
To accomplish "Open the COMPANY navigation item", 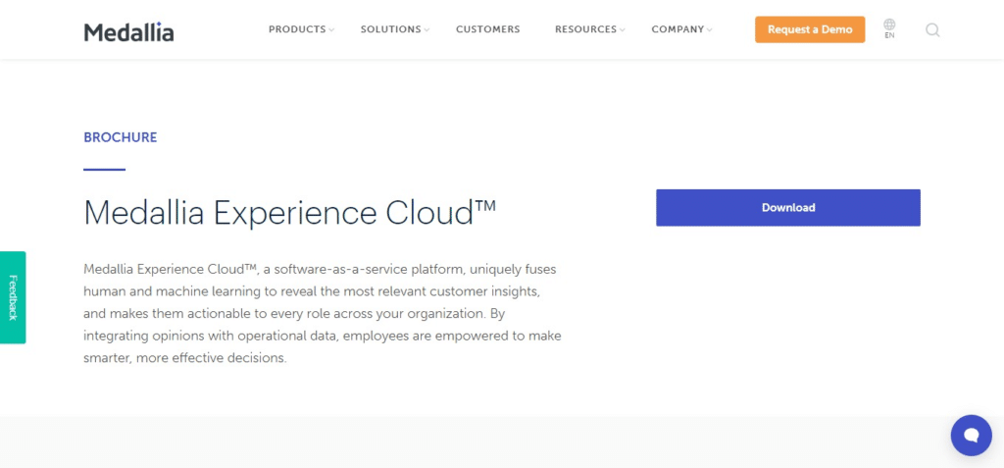I will (678, 29).
